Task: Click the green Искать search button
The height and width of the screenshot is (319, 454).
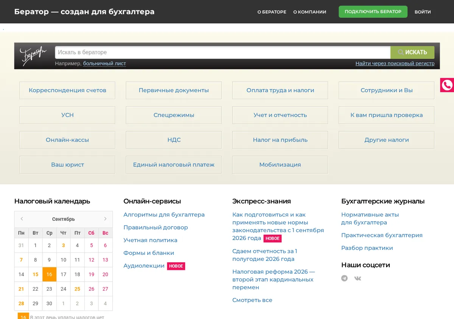Action: [x=412, y=52]
